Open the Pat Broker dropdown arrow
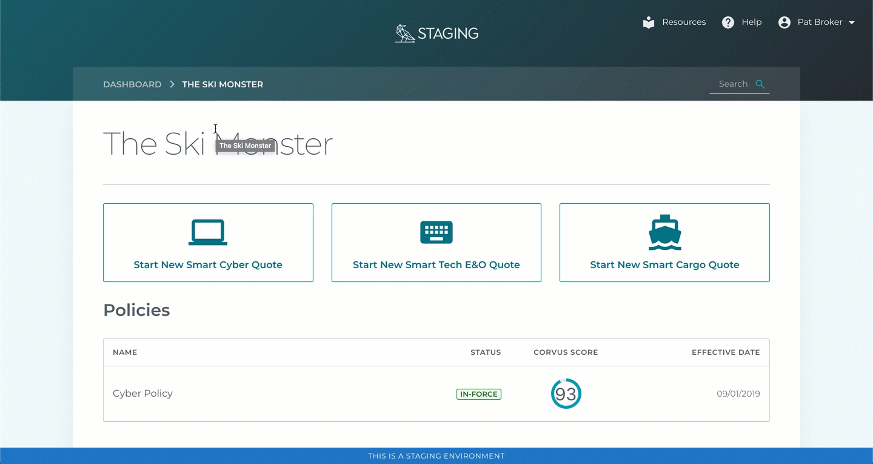The height and width of the screenshot is (464, 873). click(852, 23)
